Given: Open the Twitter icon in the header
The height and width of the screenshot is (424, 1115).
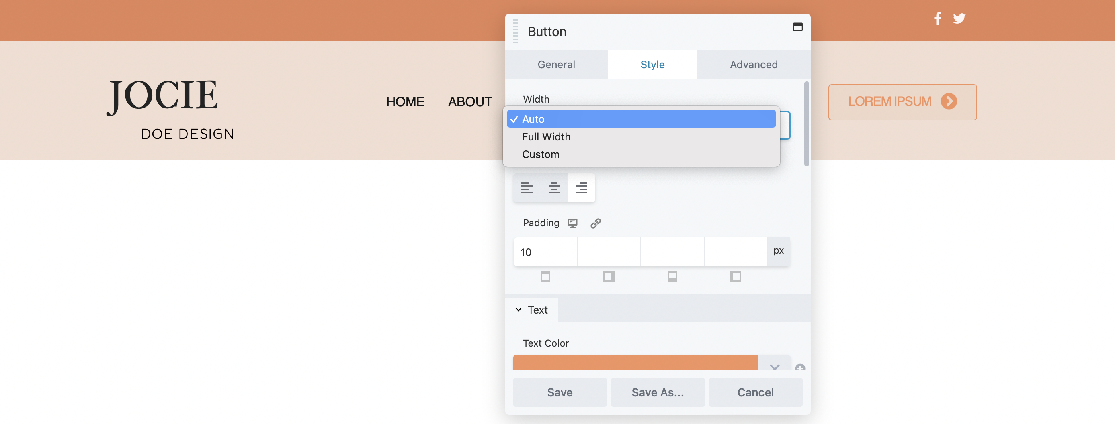Looking at the screenshot, I should pos(959,18).
